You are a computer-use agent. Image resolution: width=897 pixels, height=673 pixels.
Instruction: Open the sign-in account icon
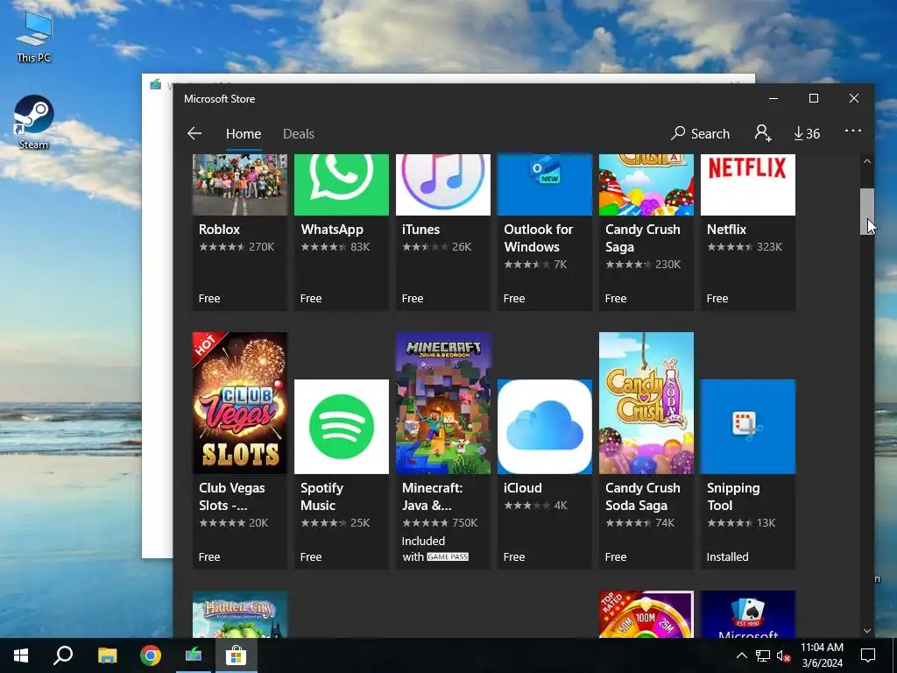click(x=763, y=133)
